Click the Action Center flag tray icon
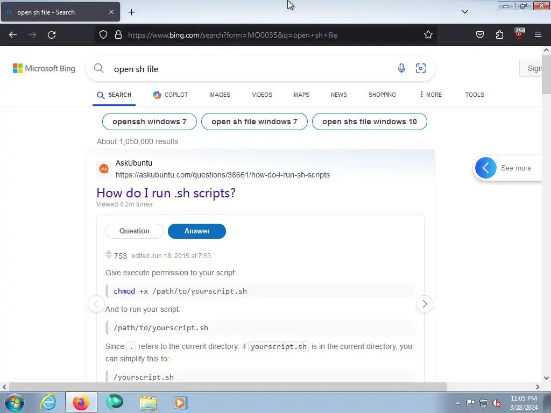 point(470,403)
